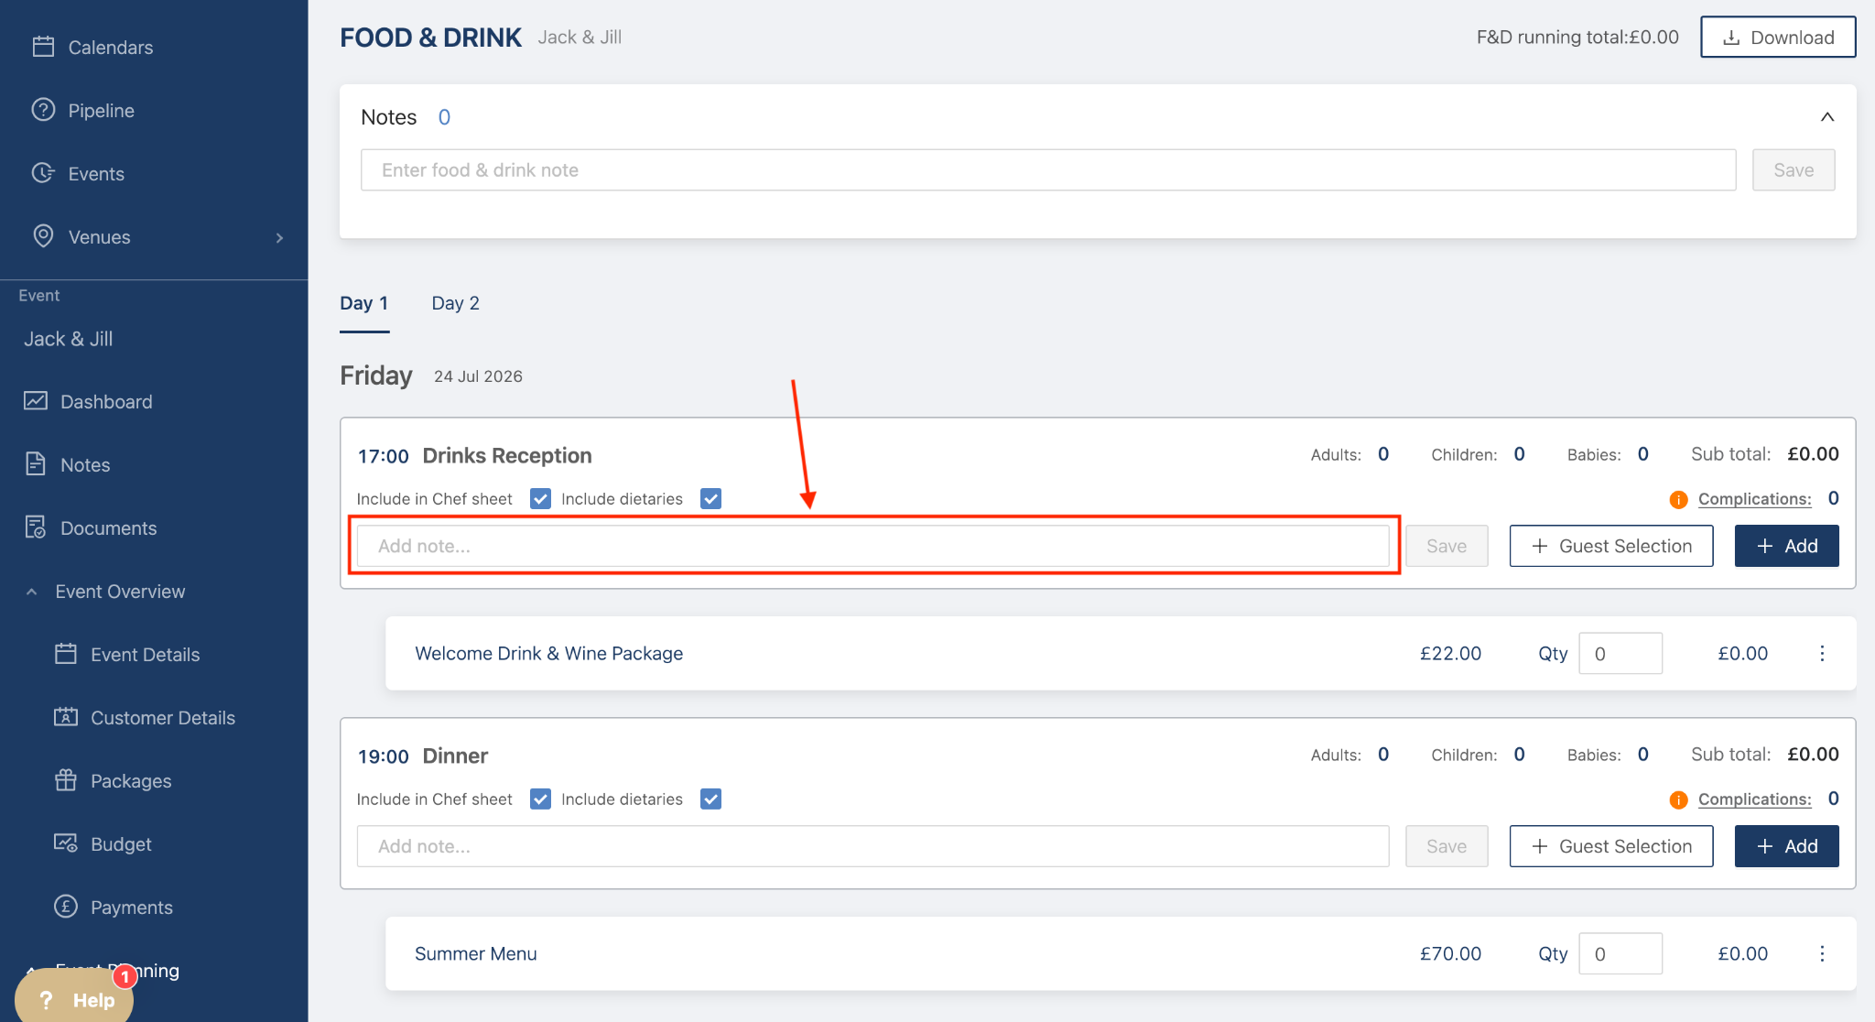This screenshot has height=1022, width=1875.
Task: Click the Dinner Complications link
Action: coord(1754,799)
